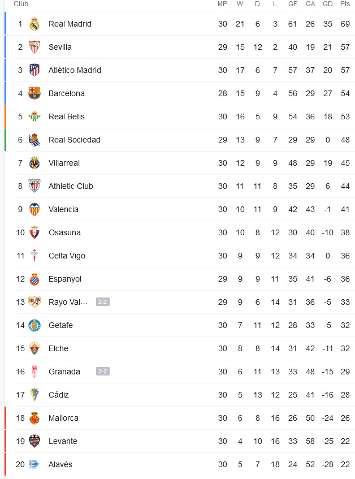Click the Villarreal yellow crest
The image size is (355, 479).
(34, 163)
